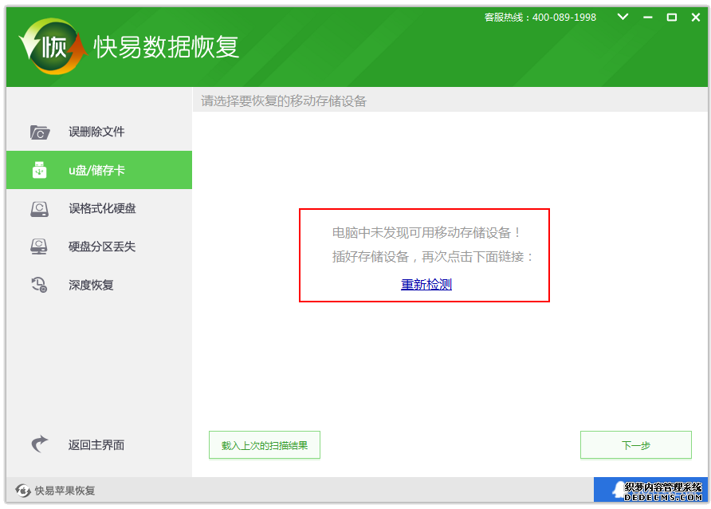Maximize the data recovery window

[671, 17]
